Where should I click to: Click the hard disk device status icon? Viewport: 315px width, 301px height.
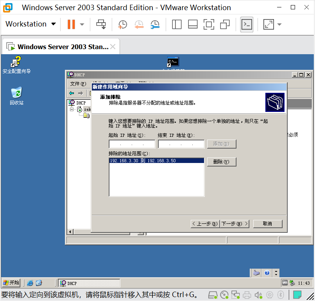(x=213, y=295)
